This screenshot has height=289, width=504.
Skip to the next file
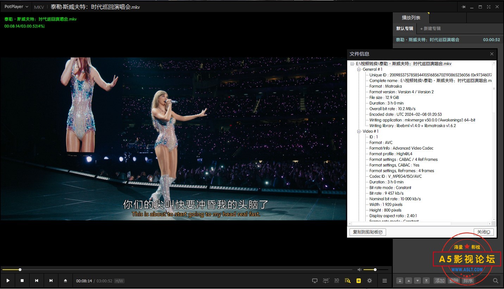click(x=51, y=281)
